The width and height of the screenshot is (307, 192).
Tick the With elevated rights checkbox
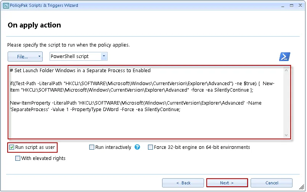(18, 158)
